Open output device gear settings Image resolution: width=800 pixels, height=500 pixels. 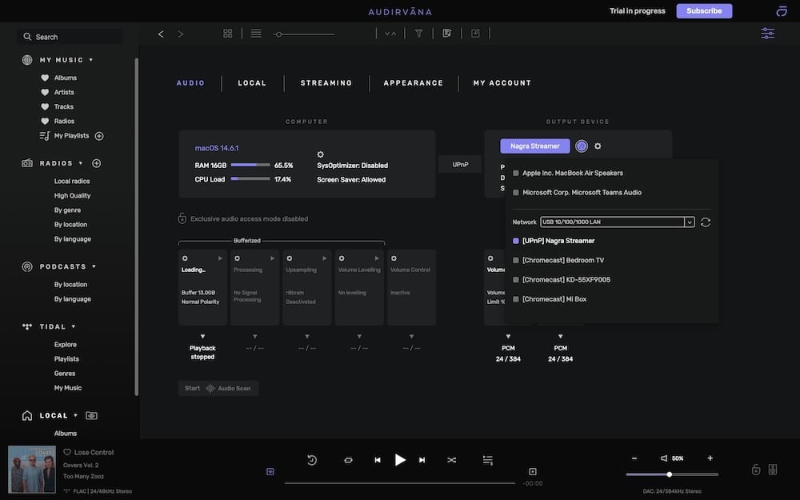tap(598, 146)
